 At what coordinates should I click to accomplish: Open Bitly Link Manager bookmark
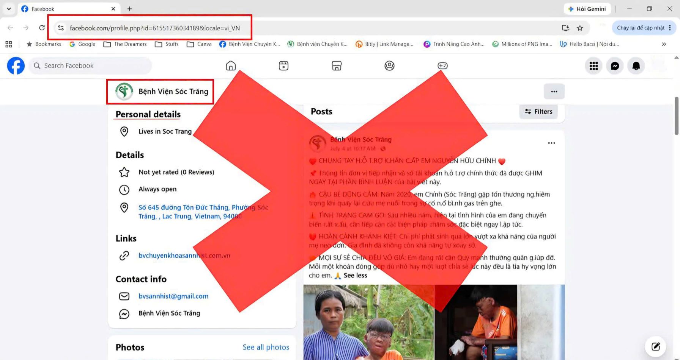[x=384, y=44]
